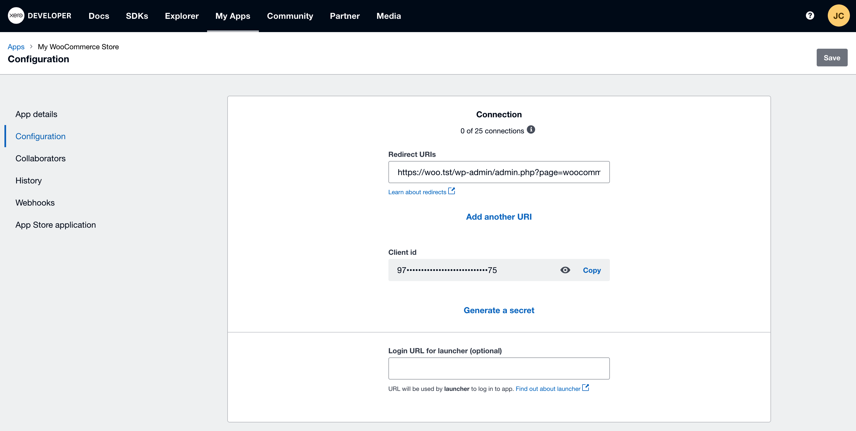The height and width of the screenshot is (431, 856).
Task: View the History section
Action: point(28,180)
